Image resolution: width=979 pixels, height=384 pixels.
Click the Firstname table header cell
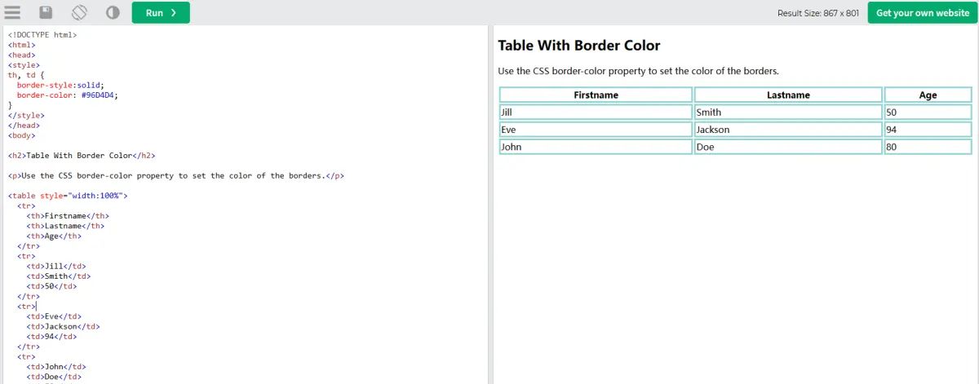pos(596,95)
